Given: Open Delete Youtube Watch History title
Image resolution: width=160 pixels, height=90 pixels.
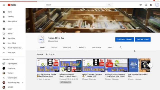Looking at the screenshot, I should 68,75.
